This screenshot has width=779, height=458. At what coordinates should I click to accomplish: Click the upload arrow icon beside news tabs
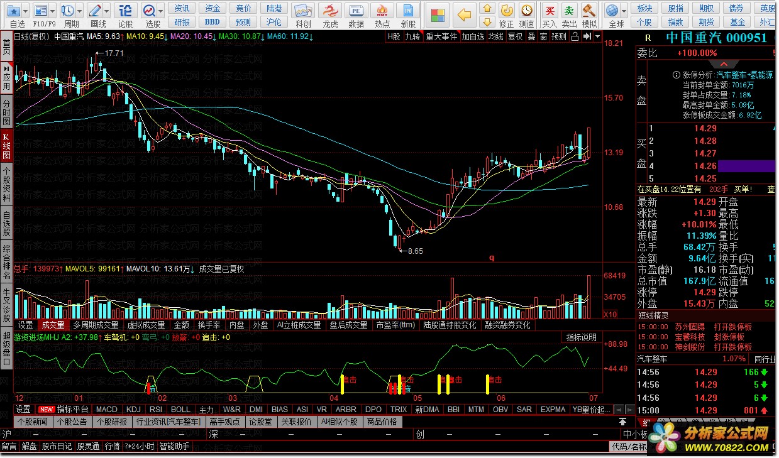click(x=622, y=422)
